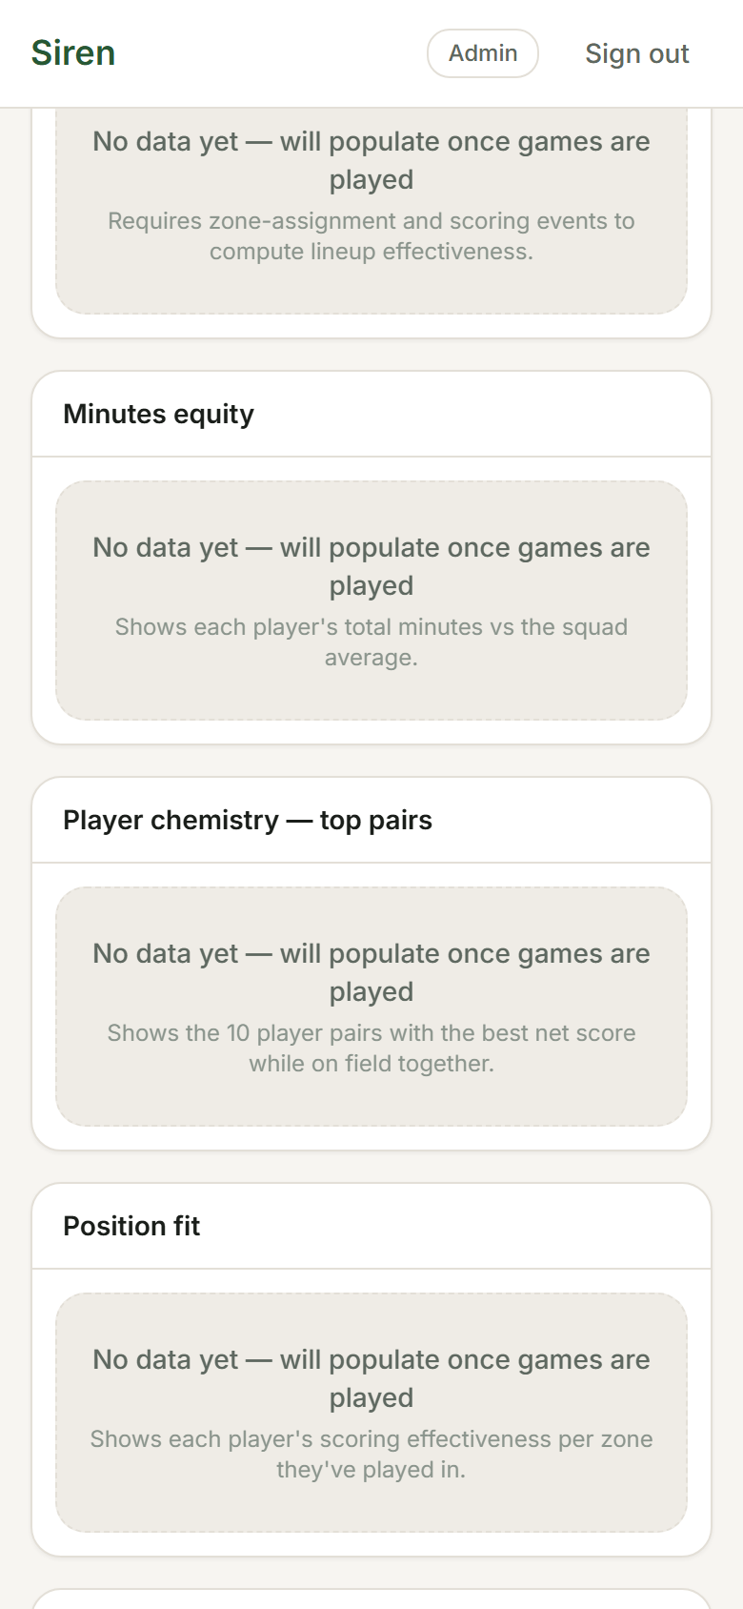
Task: Click the lineup effectiveness requirements description
Action: tap(371, 236)
